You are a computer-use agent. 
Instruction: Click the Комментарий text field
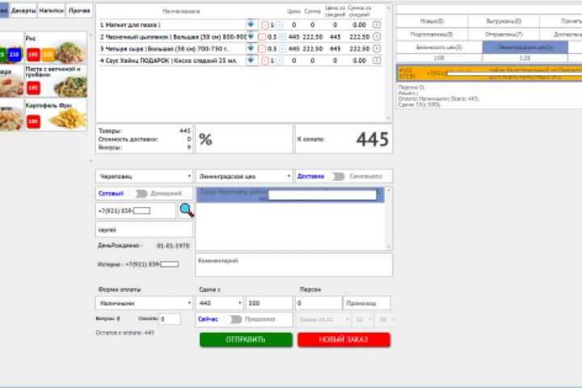pos(293,265)
